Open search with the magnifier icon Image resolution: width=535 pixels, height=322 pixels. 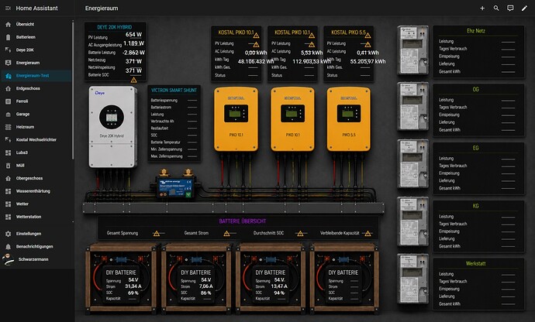tap(496, 9)
